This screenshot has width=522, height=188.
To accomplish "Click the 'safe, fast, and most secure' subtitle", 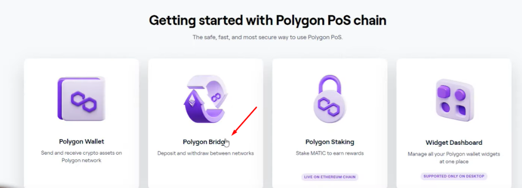I will pos(268,37).
